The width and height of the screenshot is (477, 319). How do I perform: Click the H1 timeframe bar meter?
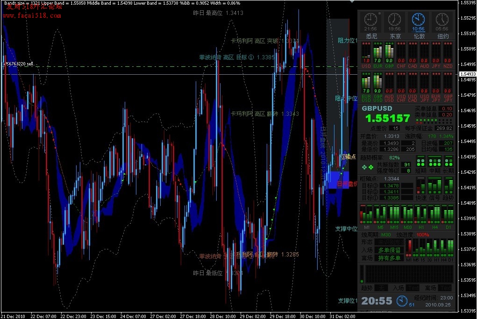421,214
